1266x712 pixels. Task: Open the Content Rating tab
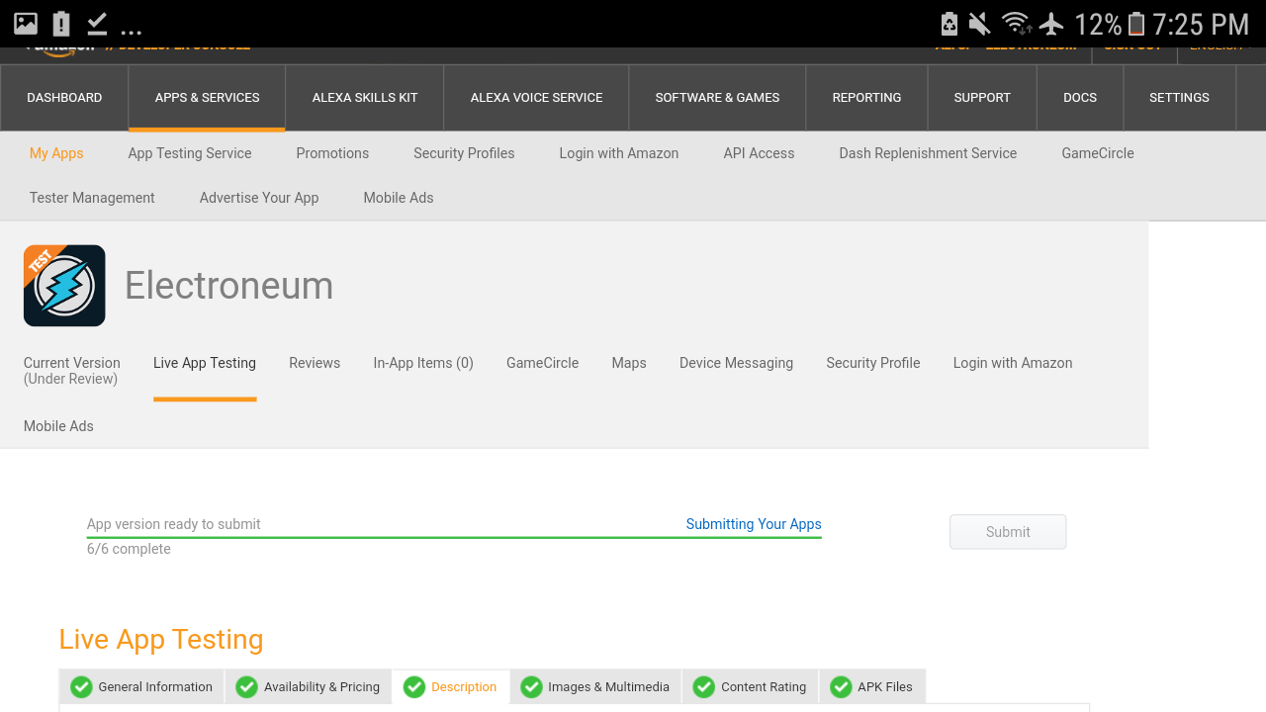pyautogui.click(x=751, y=687)
